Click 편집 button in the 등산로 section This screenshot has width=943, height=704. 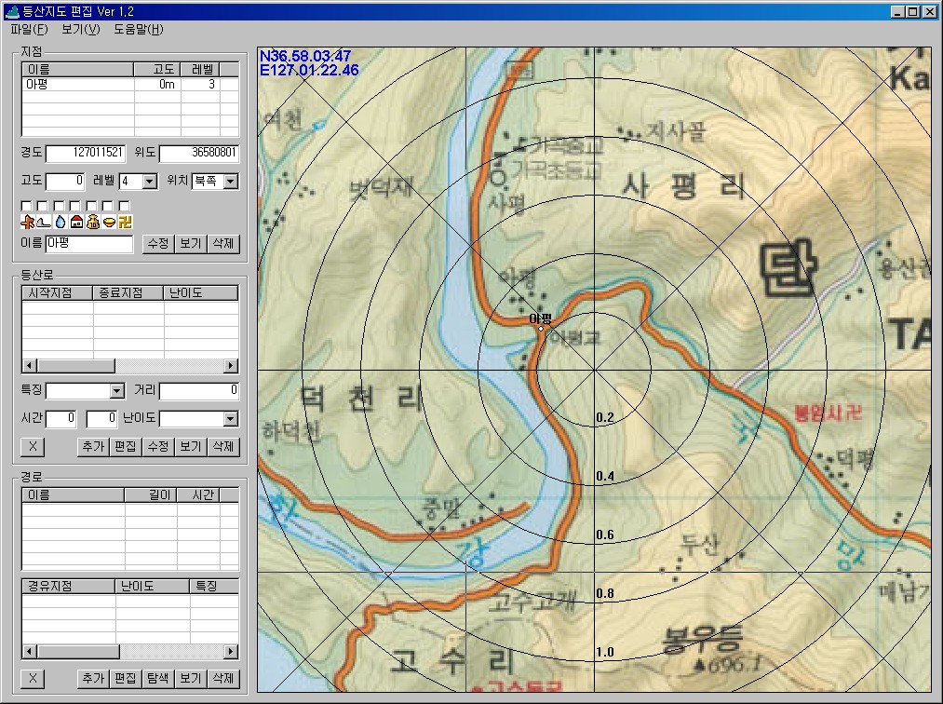coord(126,446)
